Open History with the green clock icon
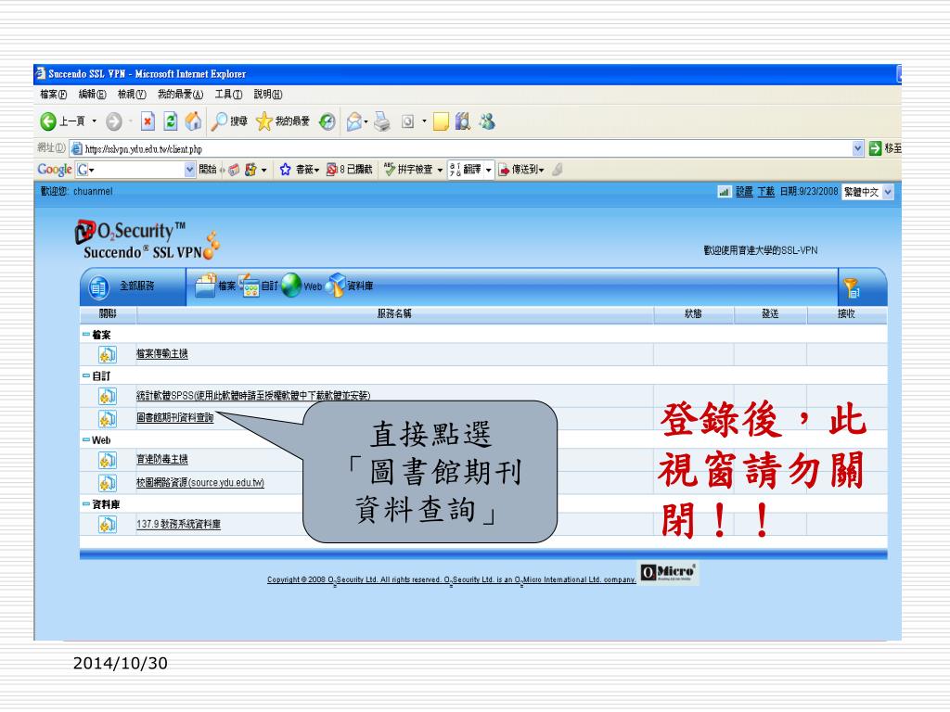 coord(327,121)
